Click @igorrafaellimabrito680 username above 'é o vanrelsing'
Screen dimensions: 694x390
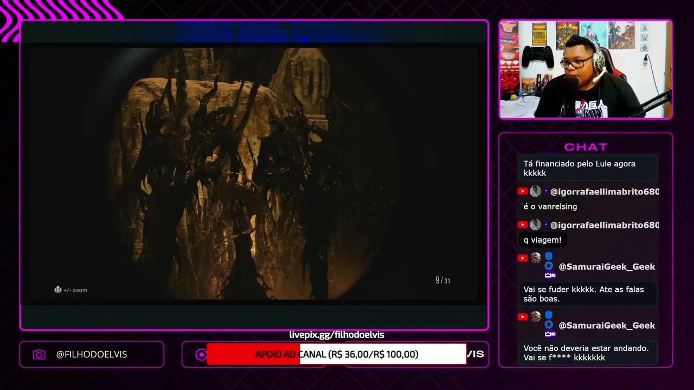tap(605, 192)
